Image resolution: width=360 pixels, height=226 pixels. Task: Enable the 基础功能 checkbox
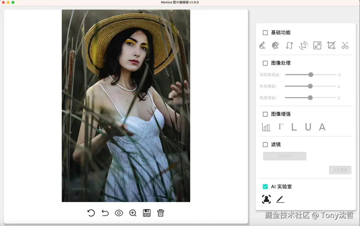[265, 33]
